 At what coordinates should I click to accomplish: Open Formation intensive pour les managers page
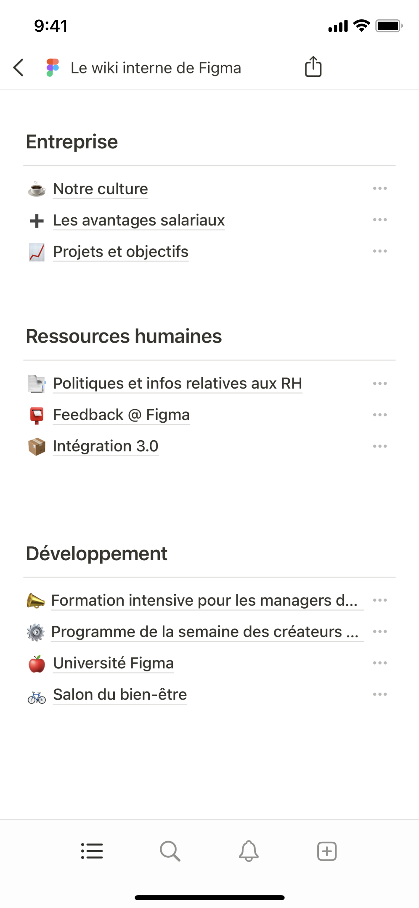[204, 600]
